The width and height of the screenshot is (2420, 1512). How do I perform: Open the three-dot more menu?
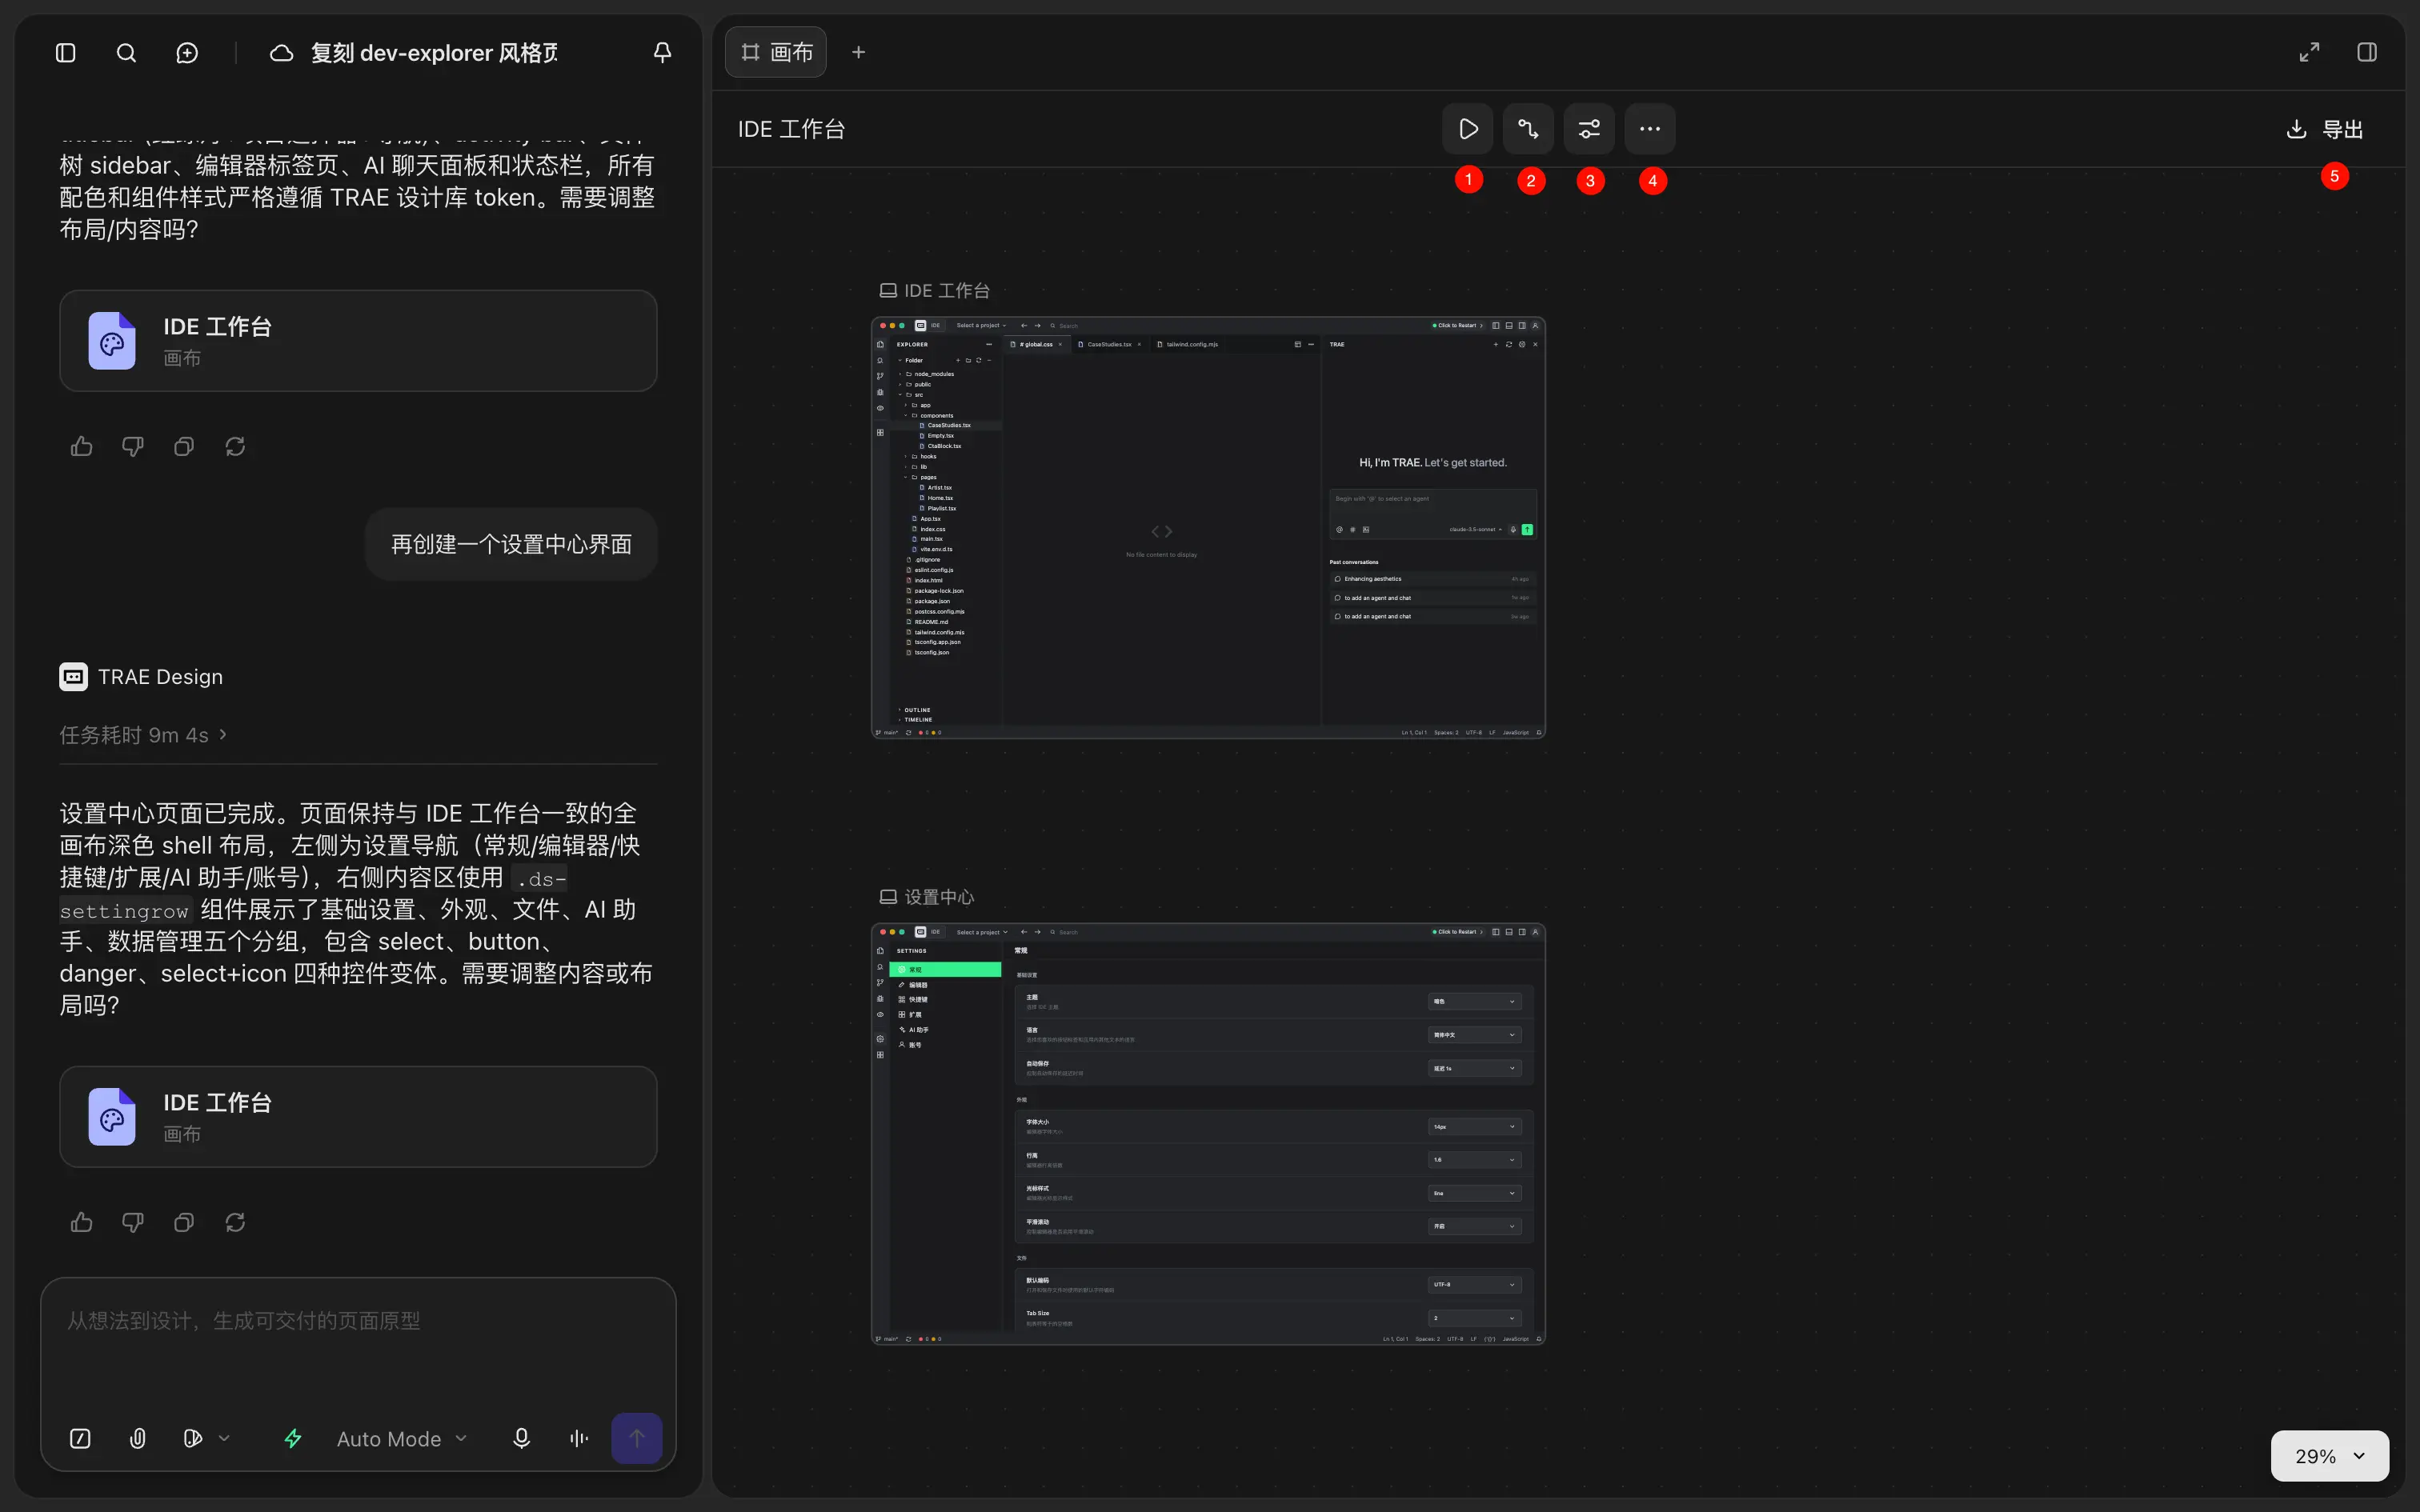click(x=1650, y=129)
